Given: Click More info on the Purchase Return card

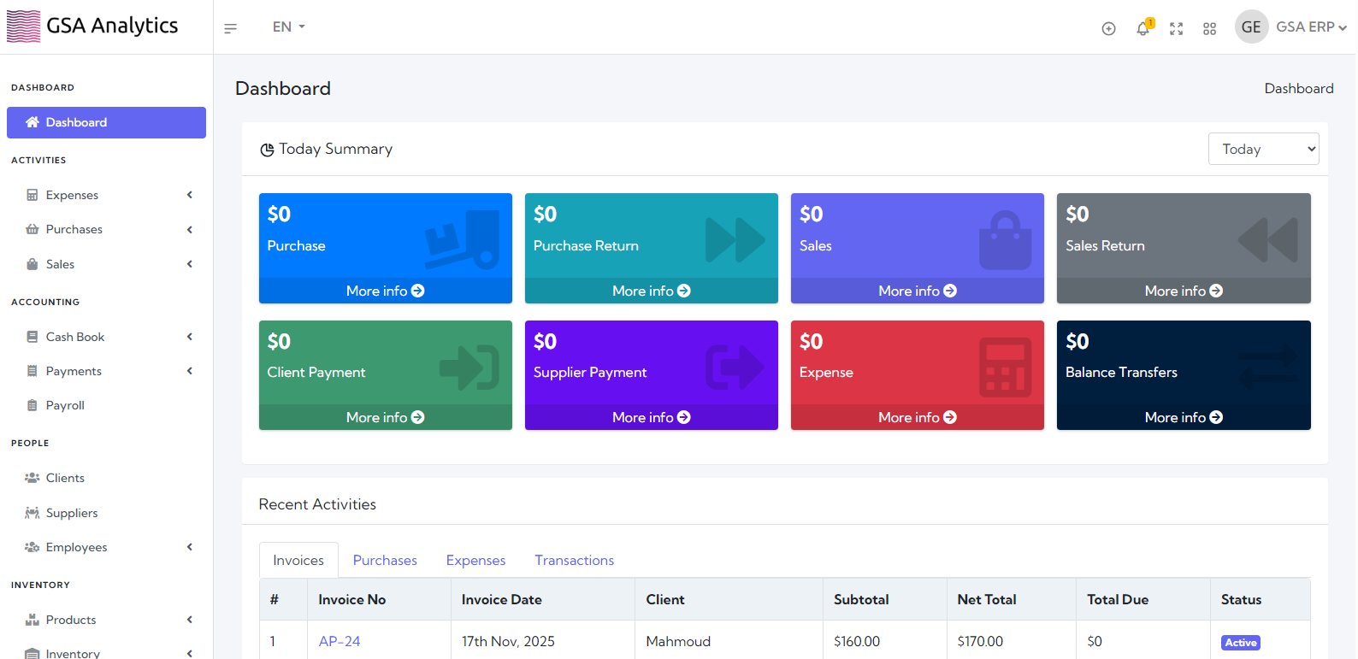Looking at the screenshot, I should coord(651,291).
